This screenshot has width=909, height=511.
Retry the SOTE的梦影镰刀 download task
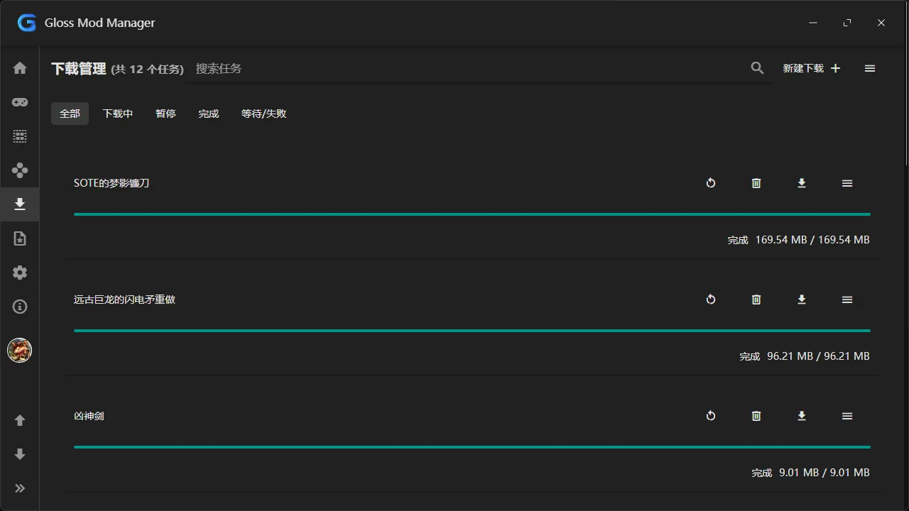coord(711,183)
